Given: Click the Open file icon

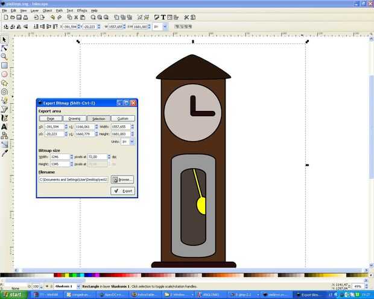Looking at the screenshot, I should tap(13, 17).
